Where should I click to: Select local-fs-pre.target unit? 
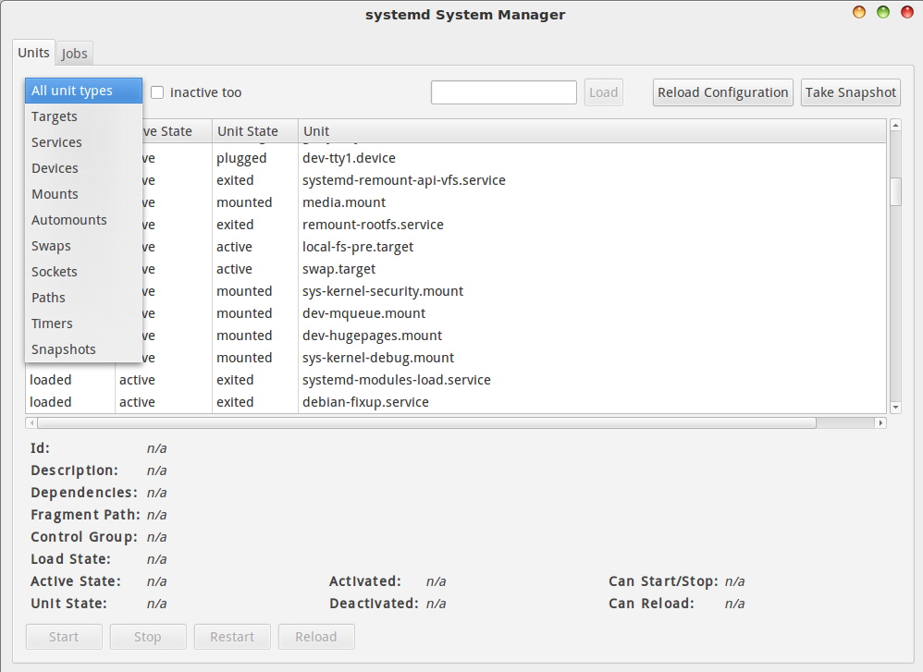[x=357, y=247]
